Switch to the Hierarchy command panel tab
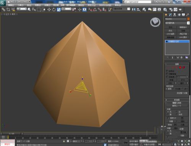191x146 pixels. (175, 15)
